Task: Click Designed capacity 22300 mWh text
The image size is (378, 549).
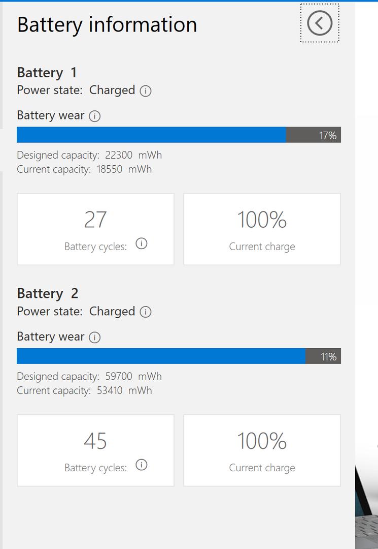Action: click(x=89, y=155)
